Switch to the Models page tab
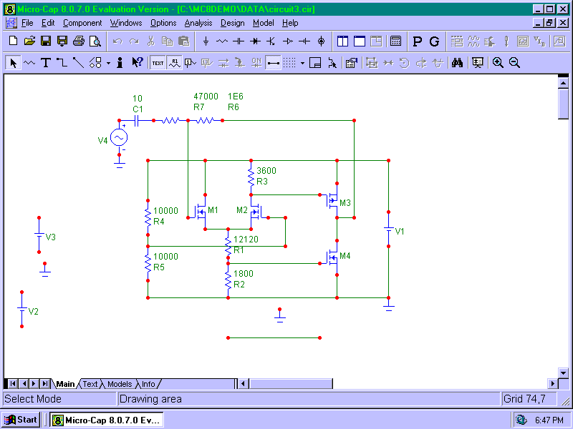 pos(119,384)
